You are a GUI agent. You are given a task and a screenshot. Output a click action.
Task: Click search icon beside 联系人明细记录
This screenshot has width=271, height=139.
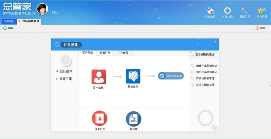click(x=193, y=85)
